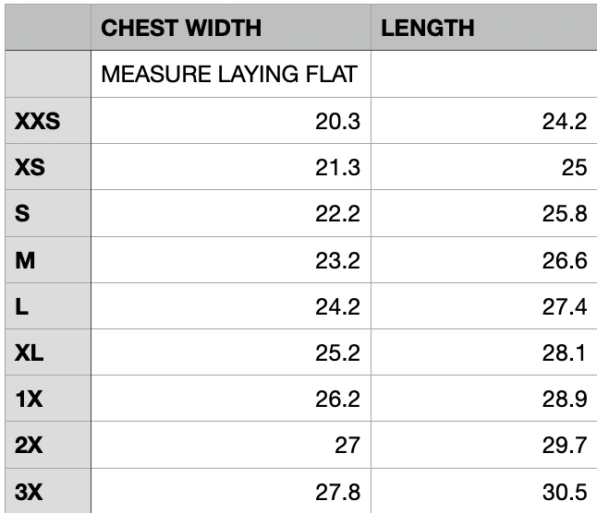Click the S size row label
Image resolution: width=597 pixels, height=513 pixels.
pos(48,213)
